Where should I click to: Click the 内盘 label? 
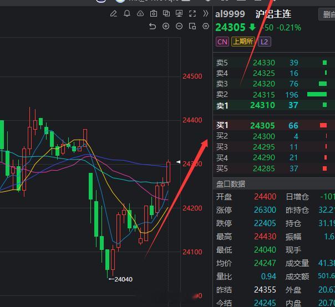[293, 303]
